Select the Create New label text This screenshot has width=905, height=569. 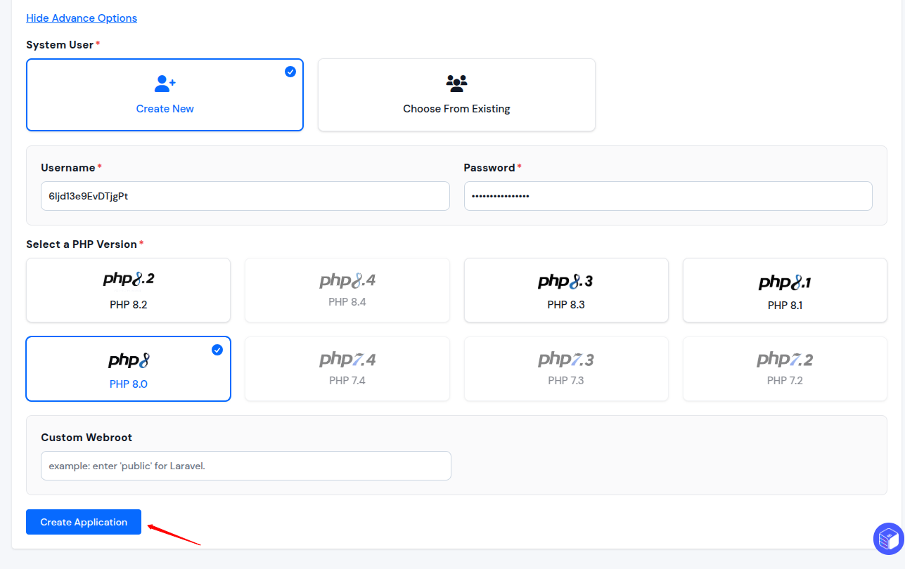click(x=165, y=109)
